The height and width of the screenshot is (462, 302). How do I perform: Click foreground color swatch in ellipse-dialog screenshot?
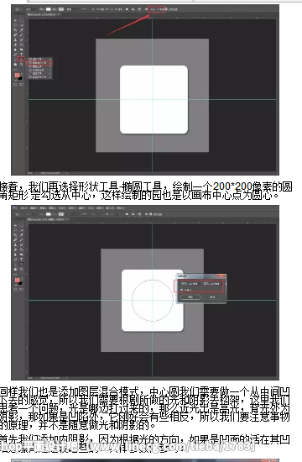point(17,281)
